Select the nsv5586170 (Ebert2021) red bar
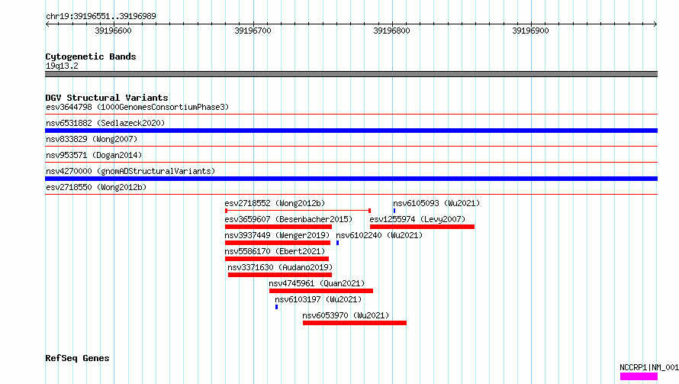679x384 pixels. (277, 259)
